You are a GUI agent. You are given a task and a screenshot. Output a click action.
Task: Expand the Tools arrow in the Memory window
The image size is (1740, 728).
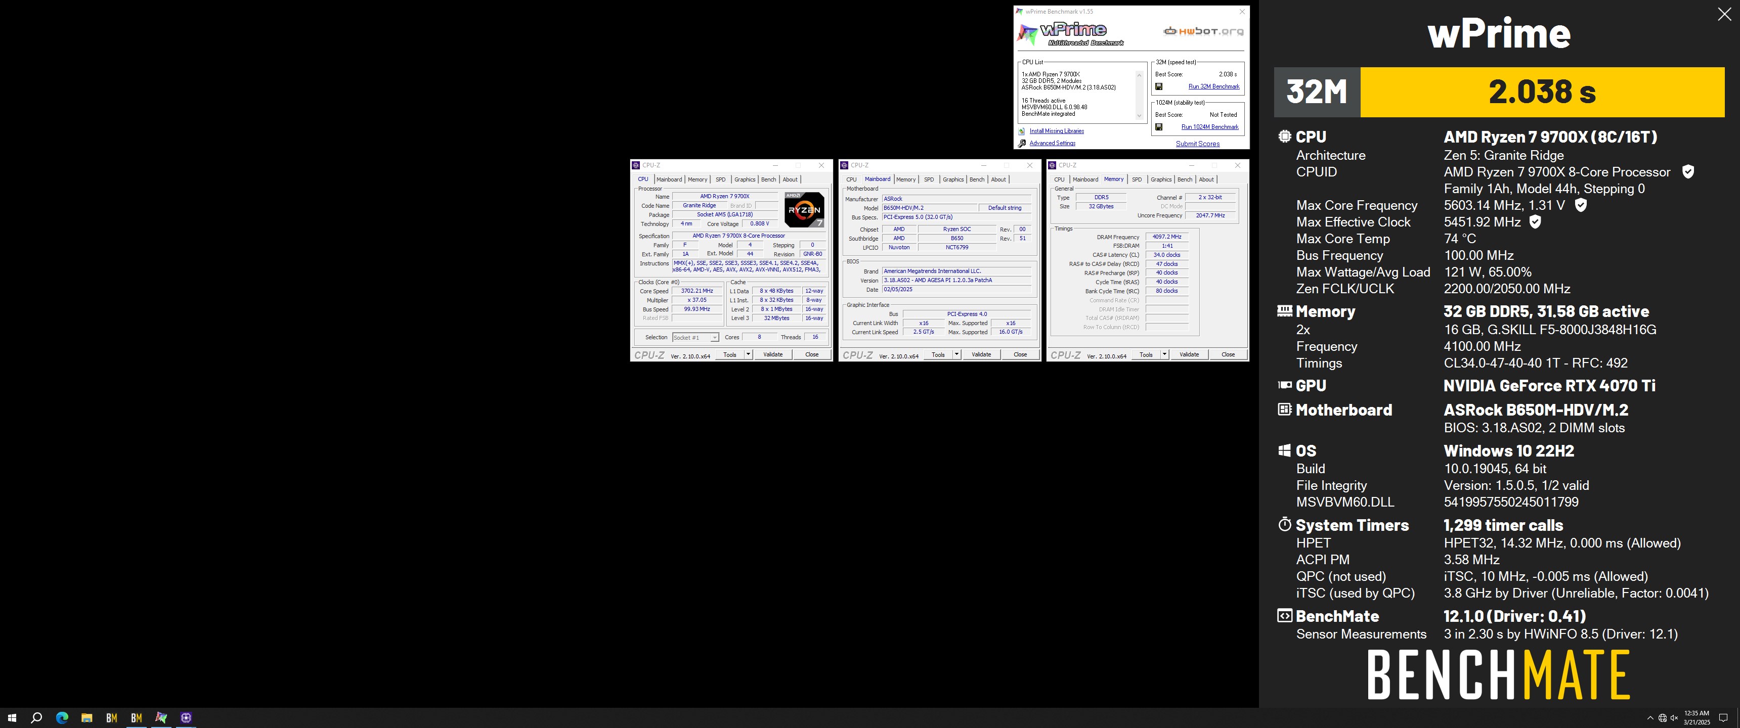1164,354
